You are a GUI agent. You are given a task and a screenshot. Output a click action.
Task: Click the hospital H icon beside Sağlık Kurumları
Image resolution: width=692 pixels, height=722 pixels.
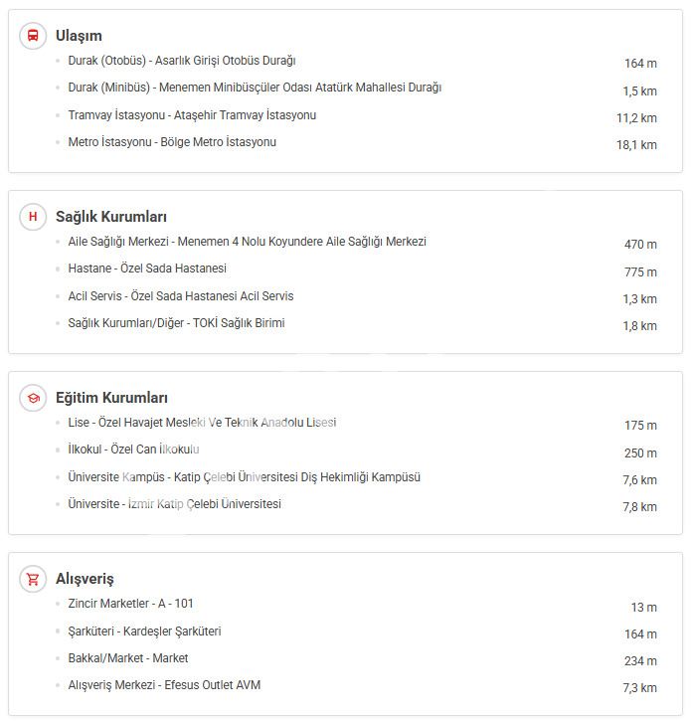[x=34, y=217]
